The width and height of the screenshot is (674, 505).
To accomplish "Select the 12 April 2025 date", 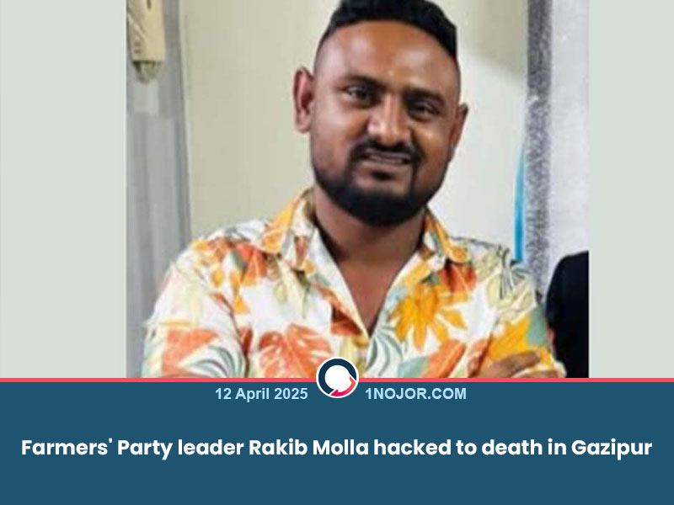I will [x=261, y=394].
